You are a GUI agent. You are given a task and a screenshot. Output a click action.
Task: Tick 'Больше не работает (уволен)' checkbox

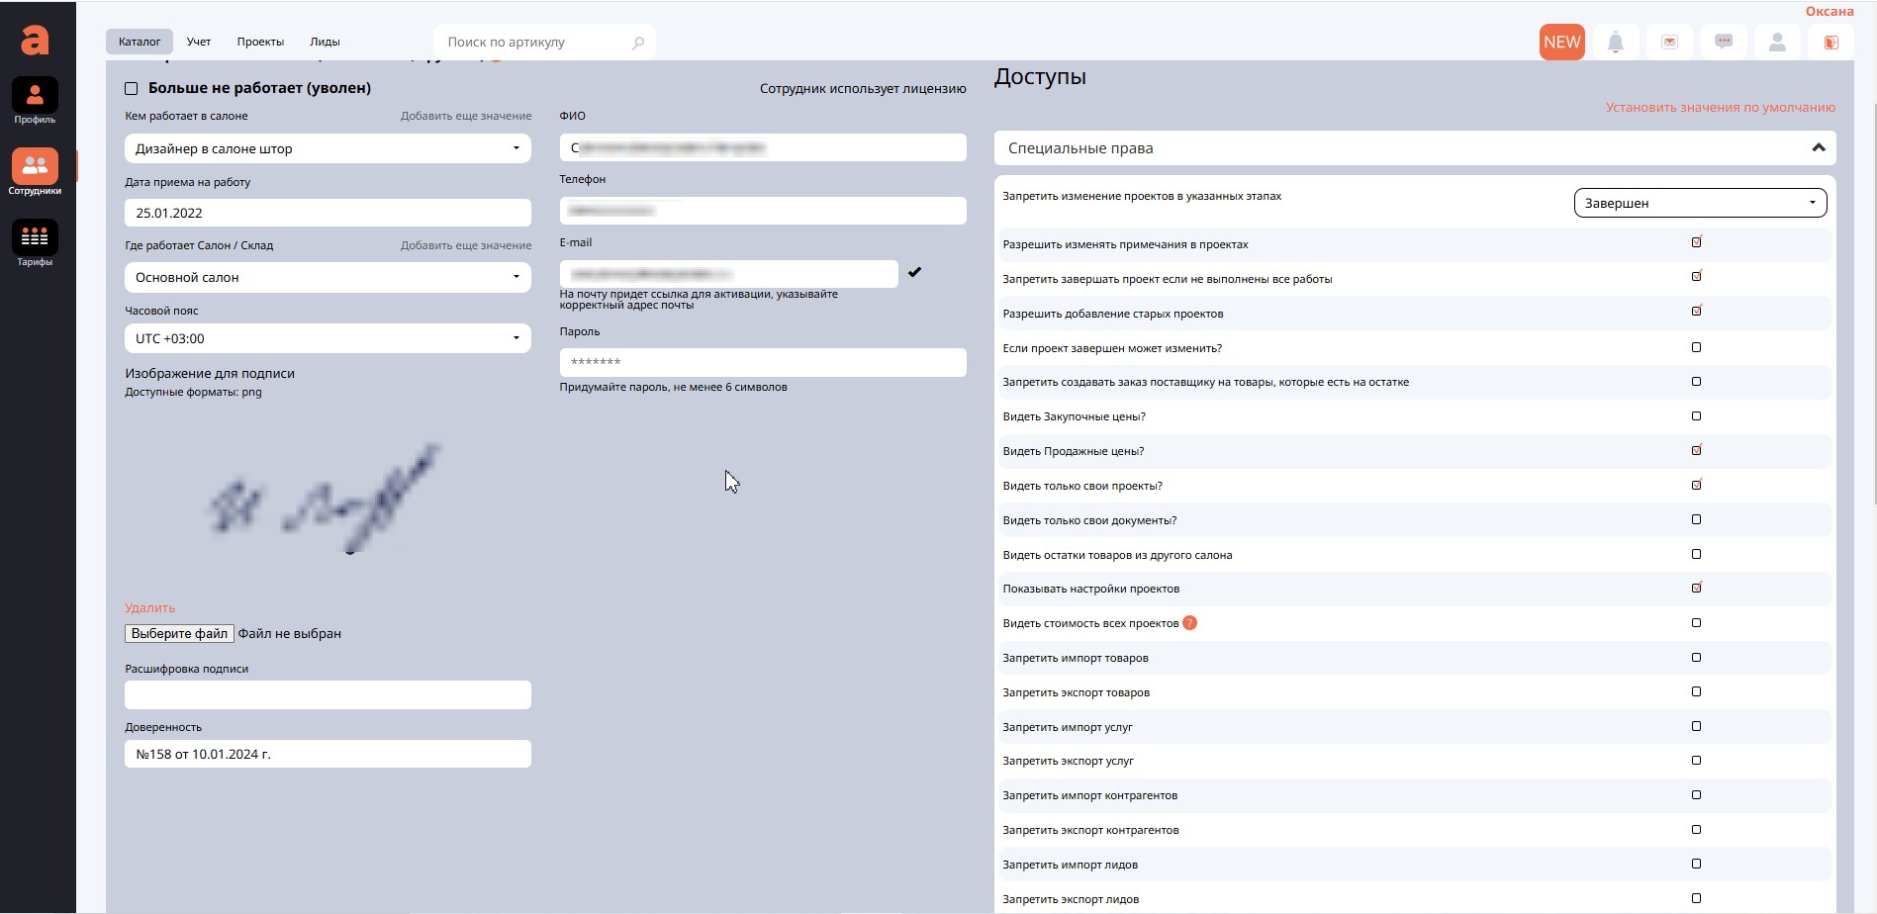(132, 89)
